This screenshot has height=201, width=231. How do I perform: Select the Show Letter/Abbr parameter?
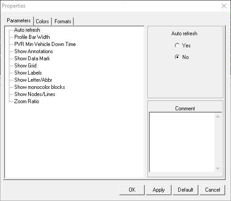[x=33, y=80]
